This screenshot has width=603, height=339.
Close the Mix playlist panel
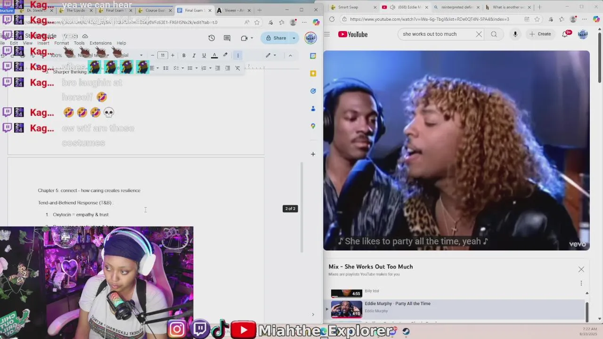click(581, 269)
